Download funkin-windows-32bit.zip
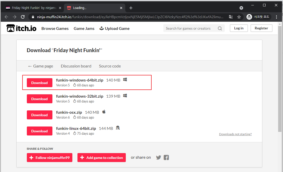 pyautogui.click(x=40, y=99)
